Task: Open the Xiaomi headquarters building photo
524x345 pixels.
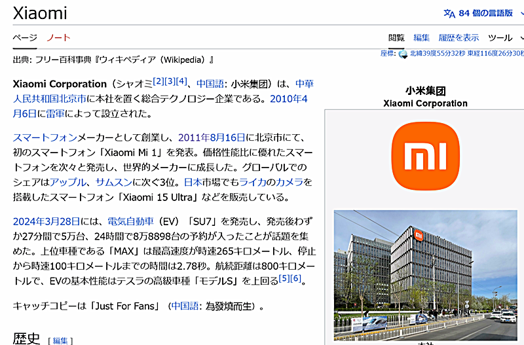Action: [425, 274]
